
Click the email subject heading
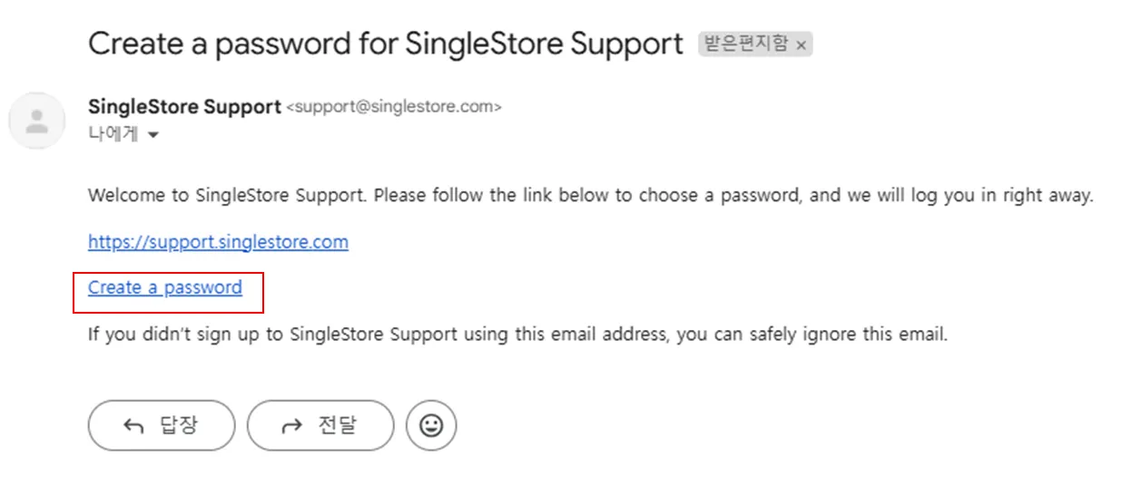(x=385, y=44)
